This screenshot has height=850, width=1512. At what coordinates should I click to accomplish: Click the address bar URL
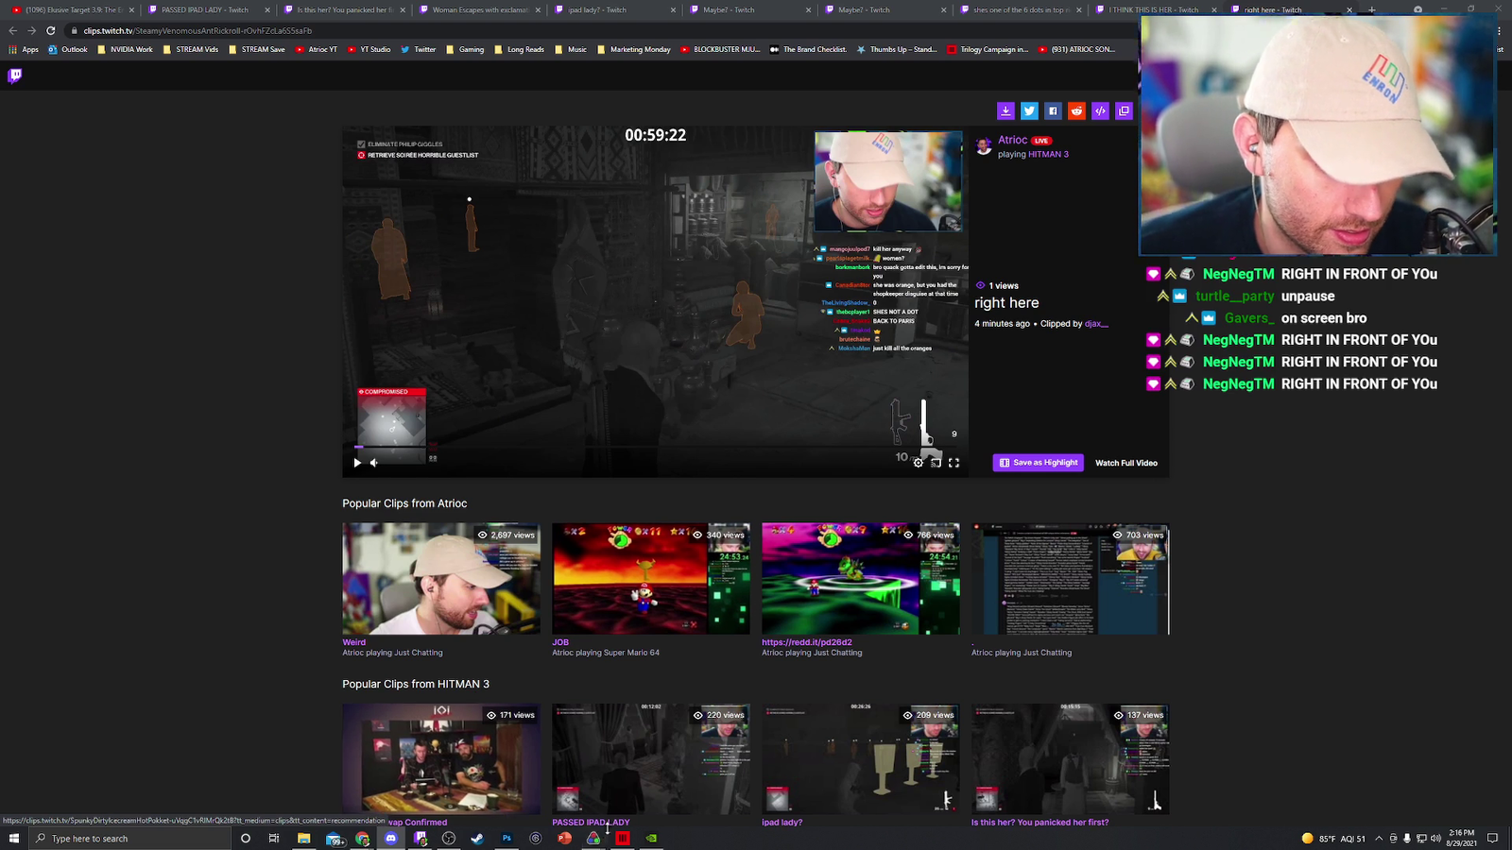pos(198,30)
